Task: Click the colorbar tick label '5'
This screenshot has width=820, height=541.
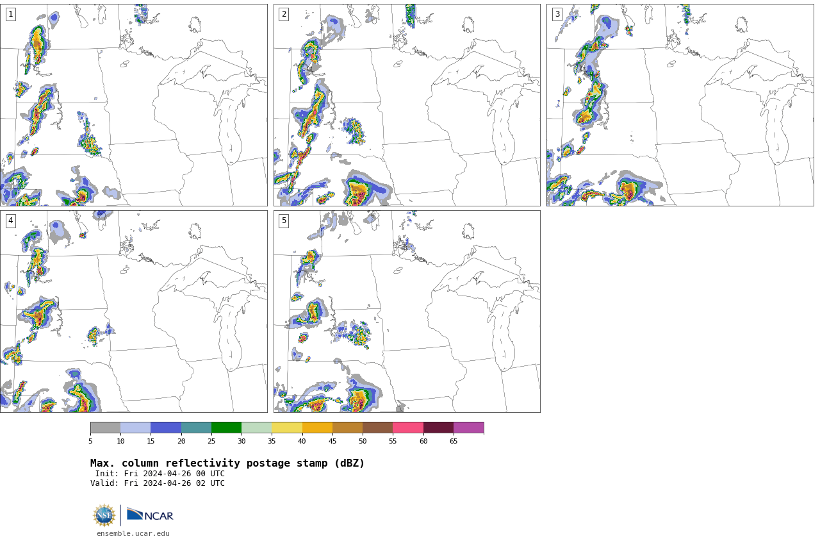Action: [x=90, y=441]
